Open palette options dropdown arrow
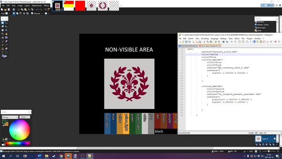282x159 pixels. [9, 139]
